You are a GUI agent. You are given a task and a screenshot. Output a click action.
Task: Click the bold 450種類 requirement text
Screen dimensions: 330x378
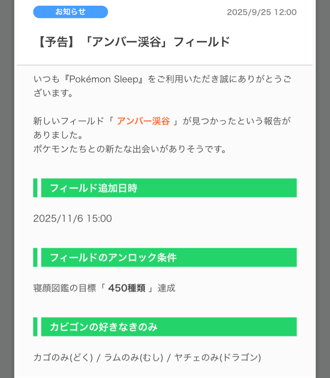click(128, 288)
